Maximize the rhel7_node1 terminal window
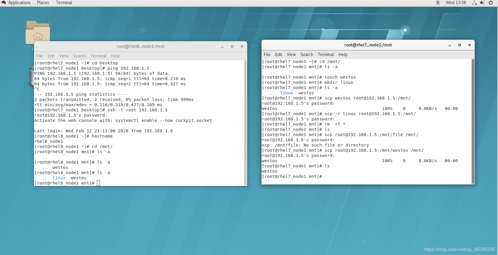498x255 pixels. pos(460,45)
